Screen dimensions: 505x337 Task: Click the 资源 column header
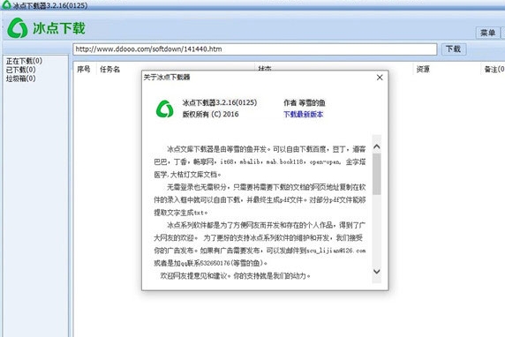coord(423,69)
